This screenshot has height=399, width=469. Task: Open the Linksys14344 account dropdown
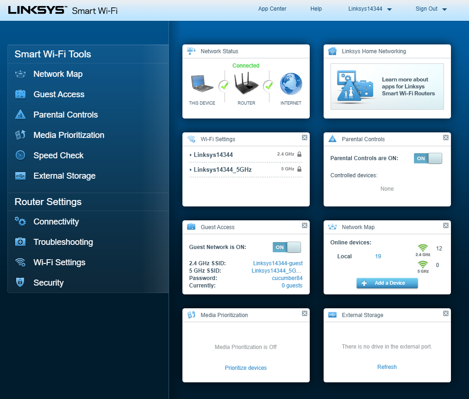click(370, 9)
